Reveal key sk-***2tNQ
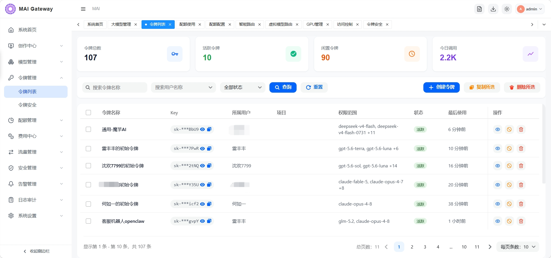551x258 pixels. coord(202,166)
